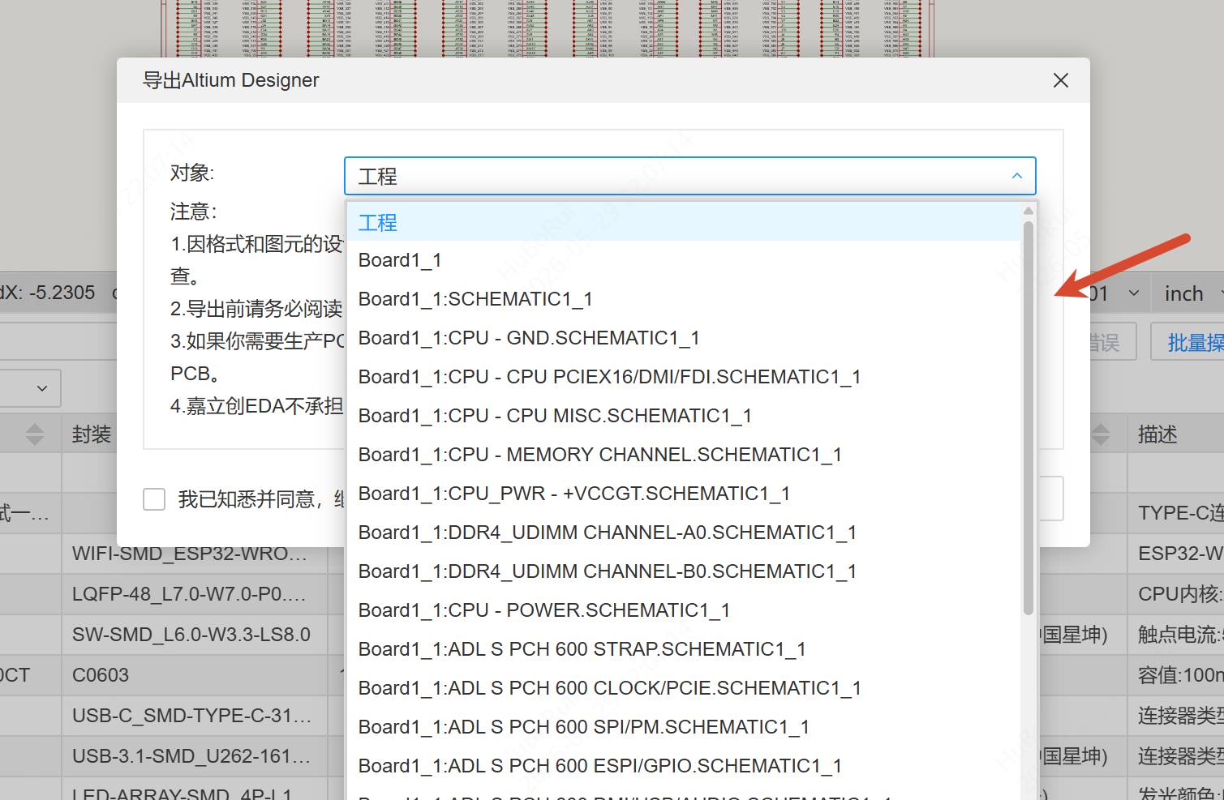The height and width of the screenshot is (800, 1224).
Task: Click the dX: -5.2305 coordinate readout
Action: pyautogui.click(x=48, y=293)
